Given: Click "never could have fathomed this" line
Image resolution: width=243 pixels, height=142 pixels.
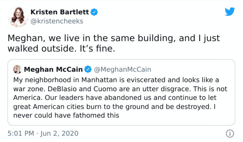Looking at the screenshot, I should 66,115.
